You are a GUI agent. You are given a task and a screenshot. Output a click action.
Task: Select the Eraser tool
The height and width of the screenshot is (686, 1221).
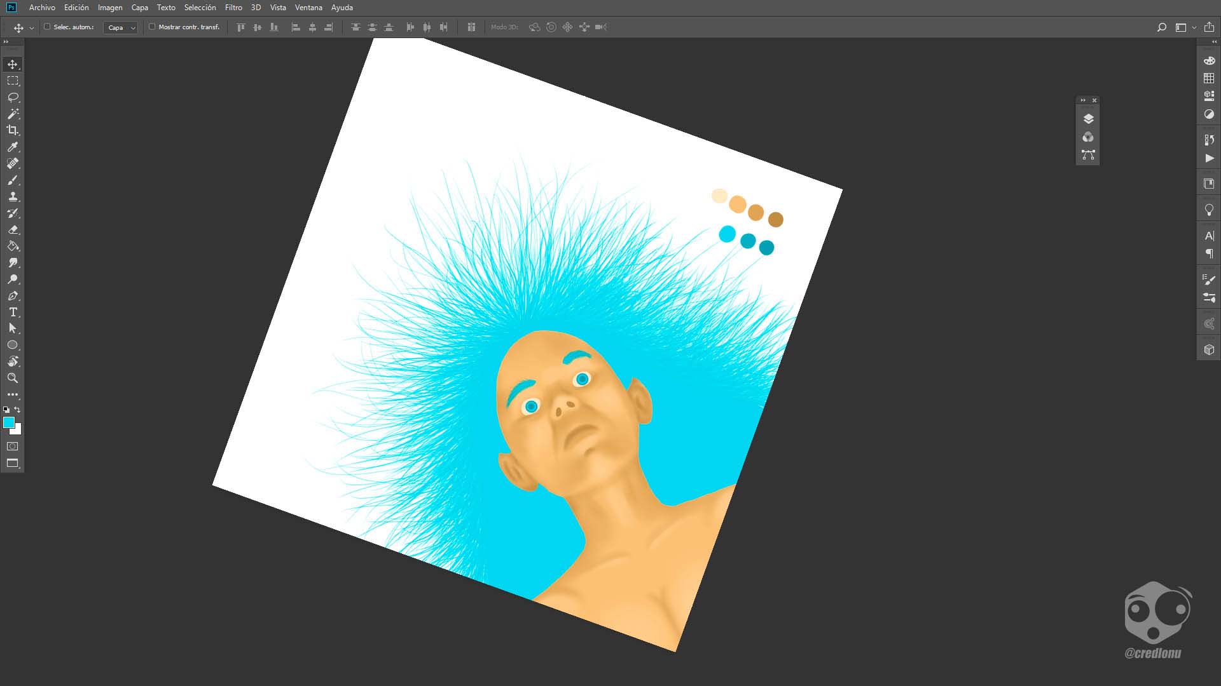coord(13,230)
